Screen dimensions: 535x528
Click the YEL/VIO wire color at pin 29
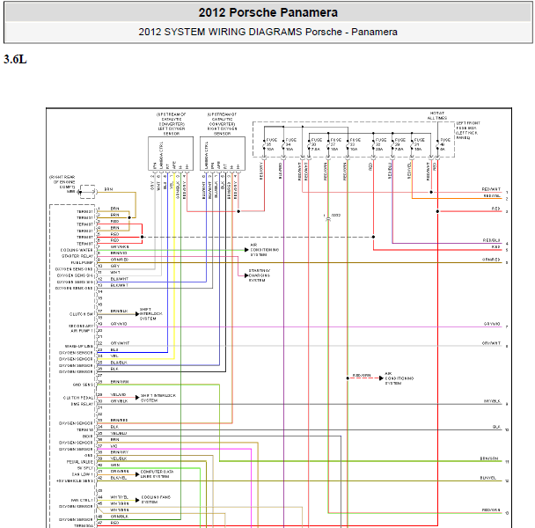pyautogui.click(x=119, y=394)
